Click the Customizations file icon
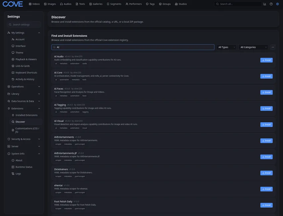The width and height of the screenshot is (283, 216). click(x=13, y=130)
